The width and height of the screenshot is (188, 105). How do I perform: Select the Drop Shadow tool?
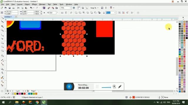pyautogui.click(x=2, y=69)
